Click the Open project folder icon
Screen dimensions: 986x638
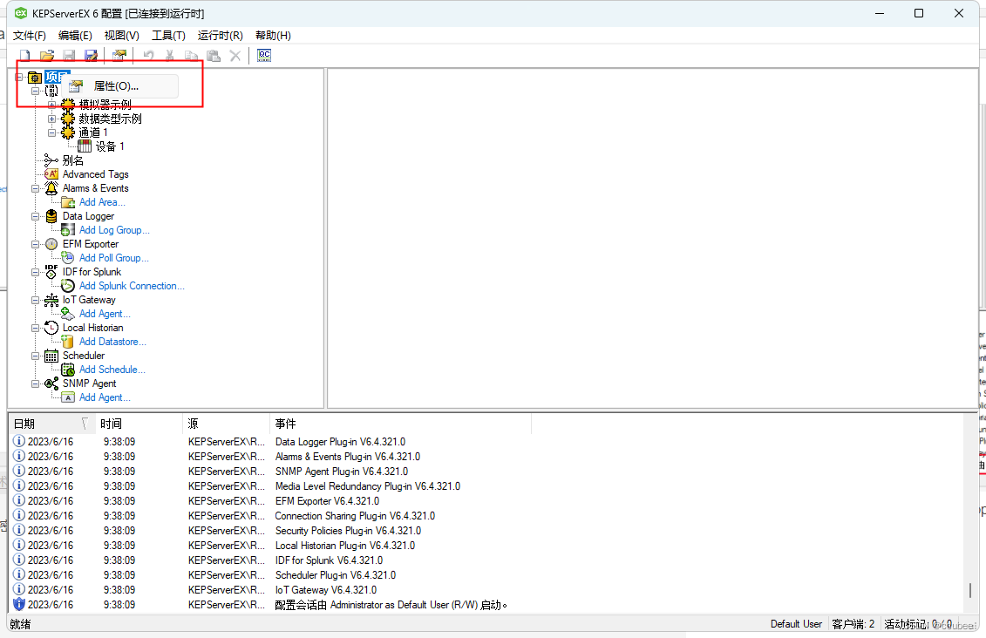[x=47, y=56]
